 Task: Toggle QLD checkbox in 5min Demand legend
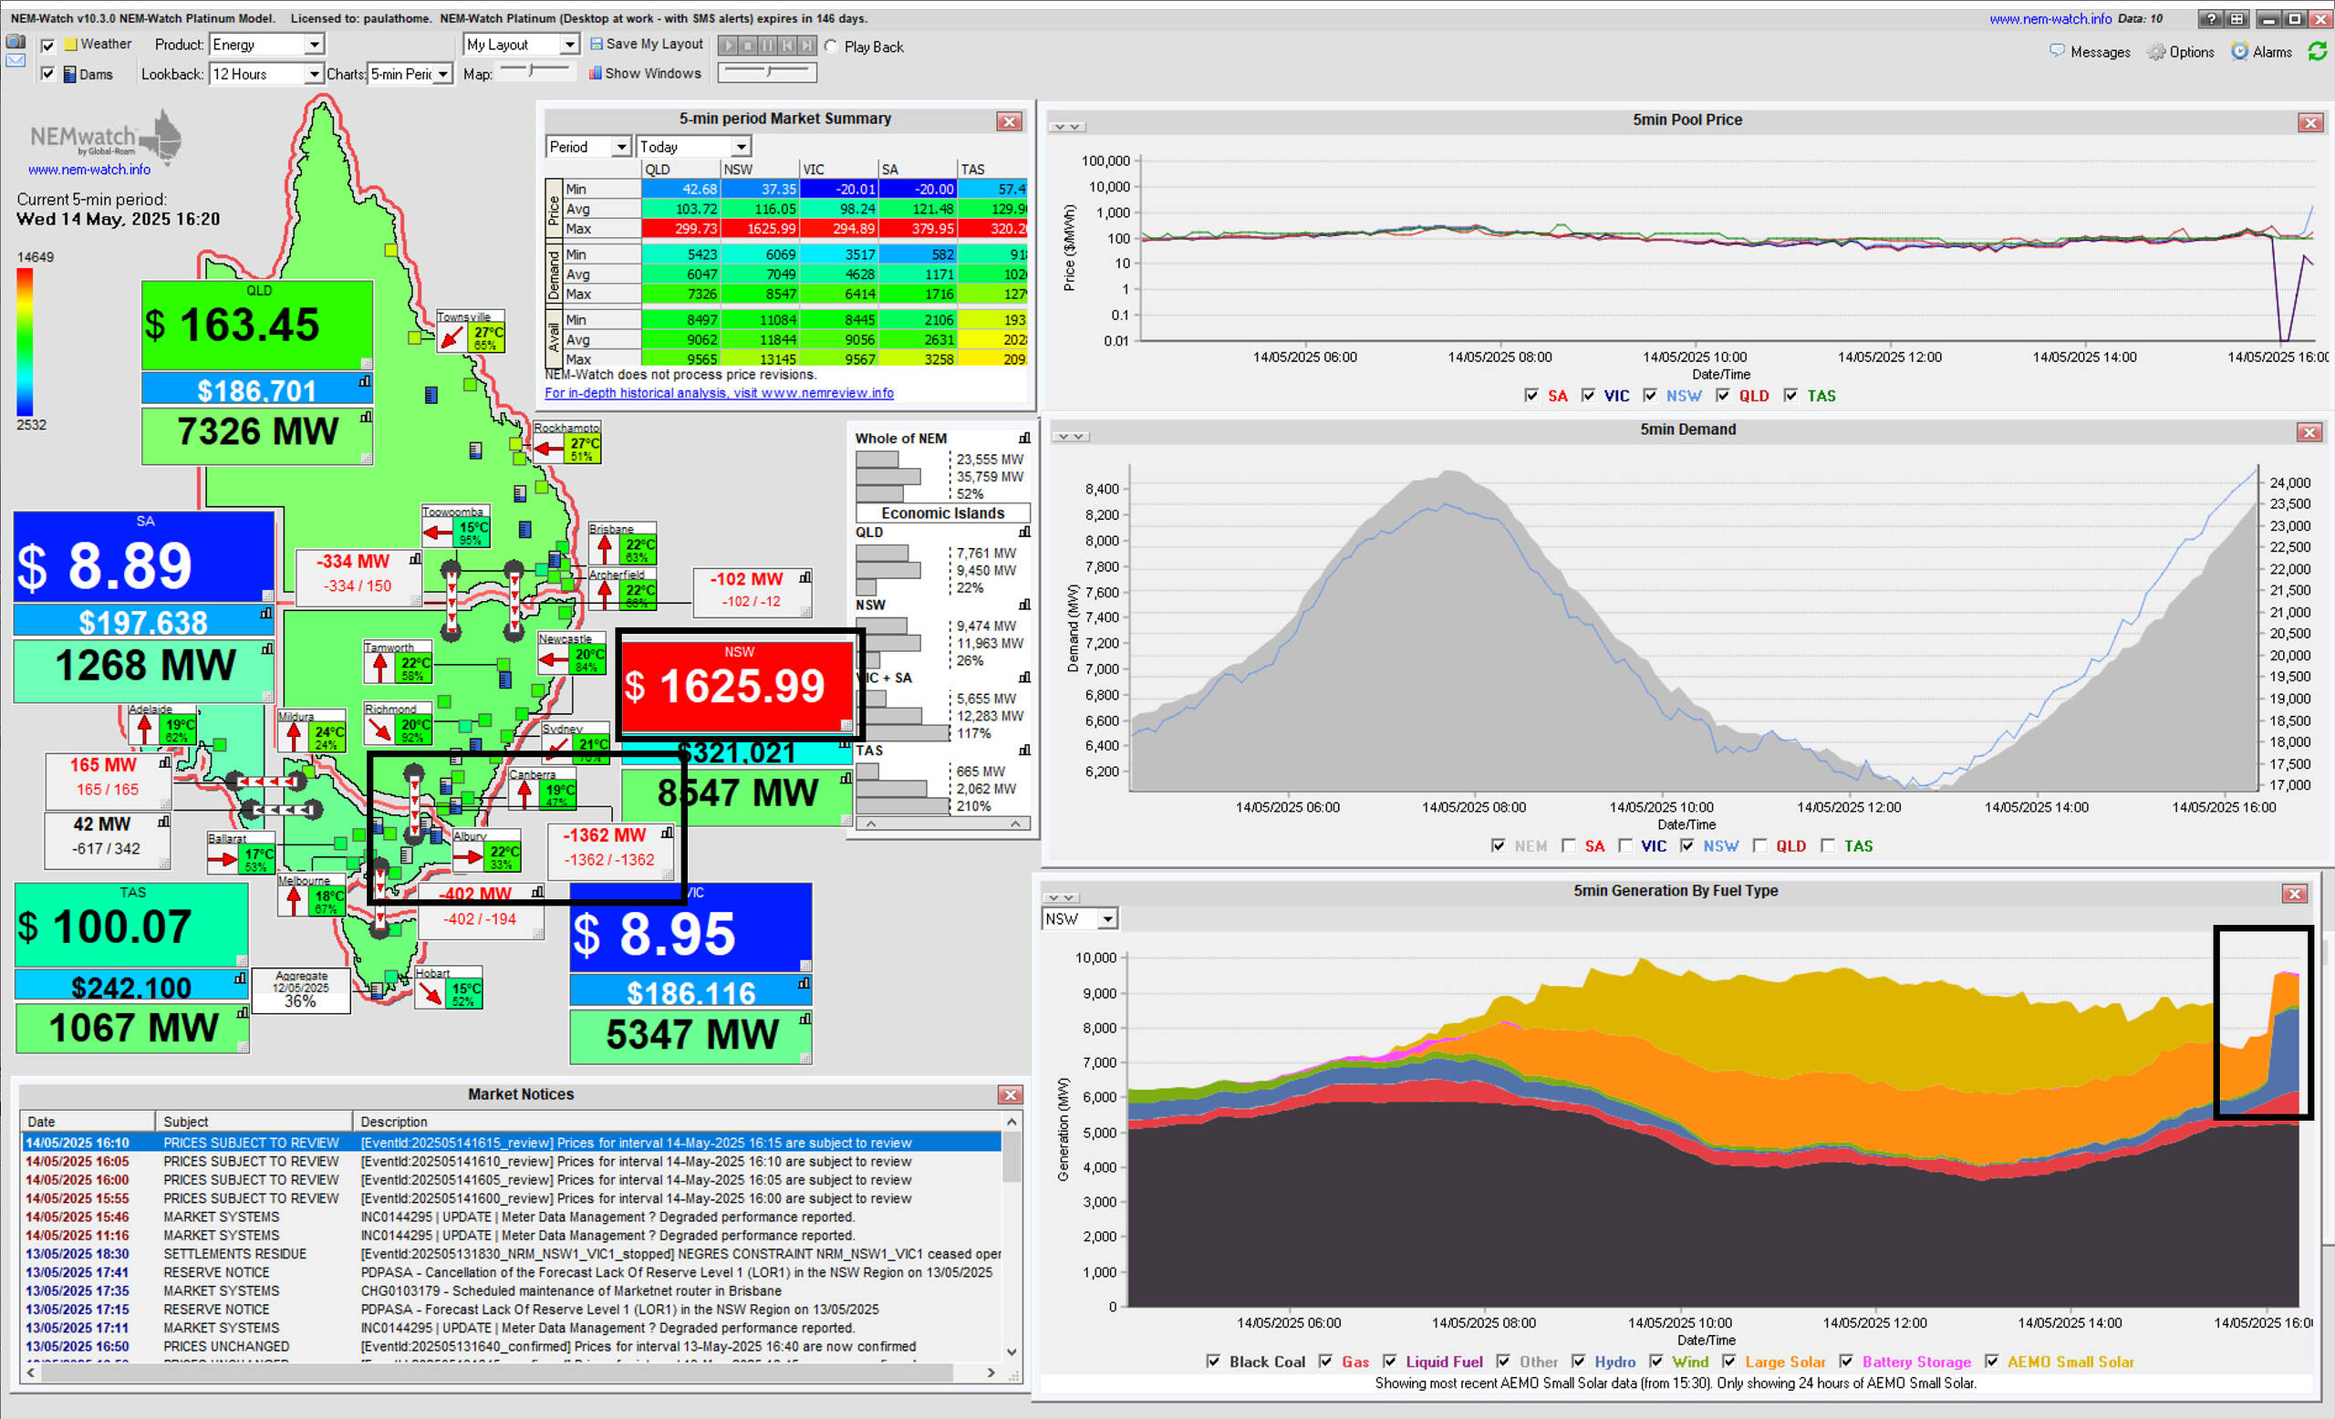point(1759,846)
